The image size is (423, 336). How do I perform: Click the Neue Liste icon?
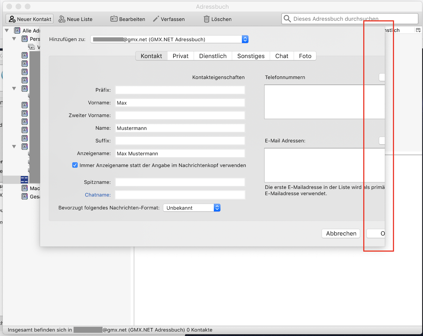[62, 19]
